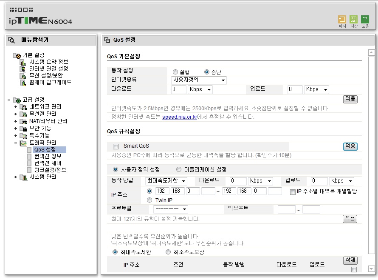The height and width of the screenshot is (280, 378).
Task: Click the 인터넷 연결 설정 monitor icon
Action: (x=23, y=69)
